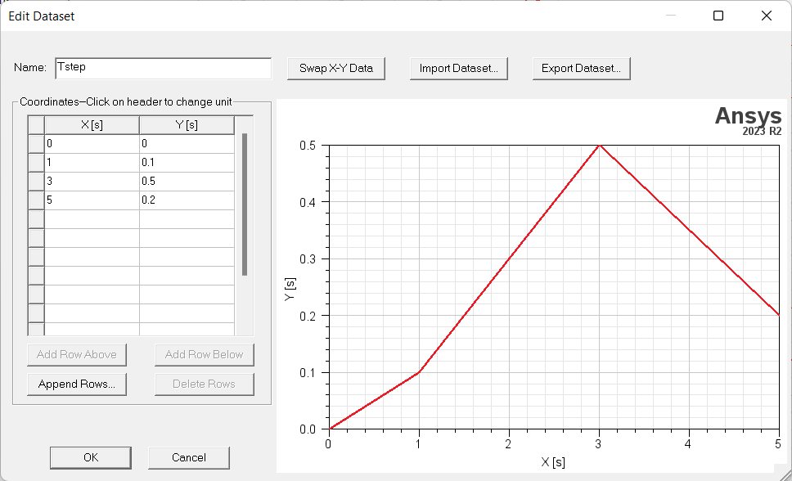Swap the X-Y data columns
The width and height of the screenshot is (792, 481).
pos(335,69)
